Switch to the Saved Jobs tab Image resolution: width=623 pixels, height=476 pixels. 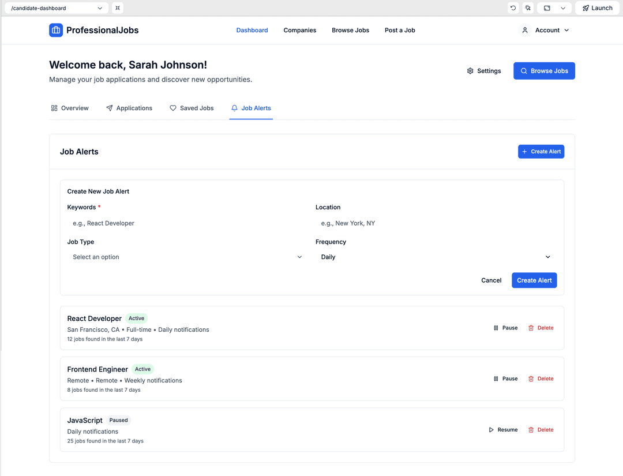tap(192, 108)
